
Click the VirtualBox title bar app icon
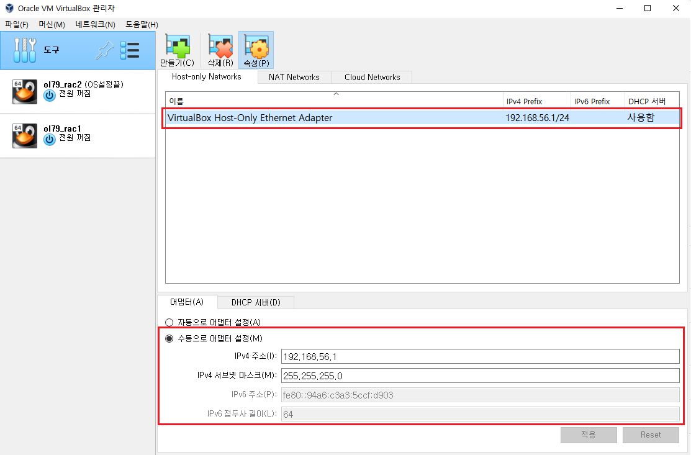(x=9, y=8)
